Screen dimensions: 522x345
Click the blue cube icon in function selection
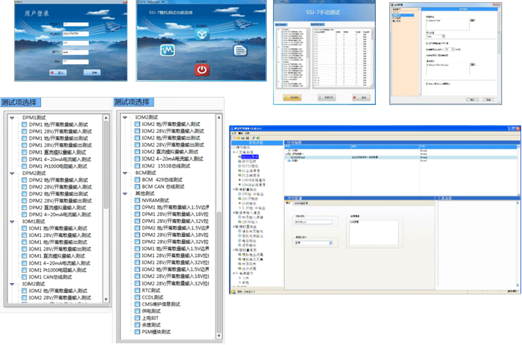(x=201, y=36)
